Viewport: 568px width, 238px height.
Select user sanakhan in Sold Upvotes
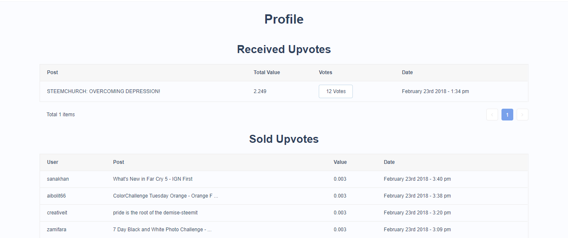point(58,179)
